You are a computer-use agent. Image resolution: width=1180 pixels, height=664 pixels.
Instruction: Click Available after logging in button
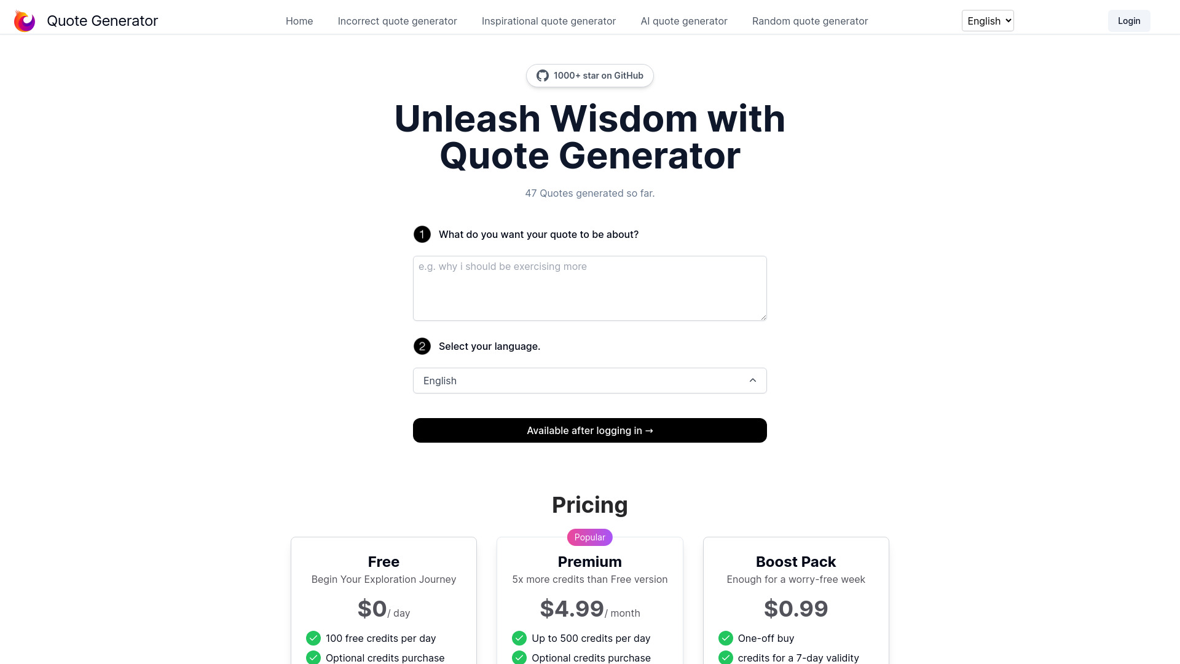(590, 430)
